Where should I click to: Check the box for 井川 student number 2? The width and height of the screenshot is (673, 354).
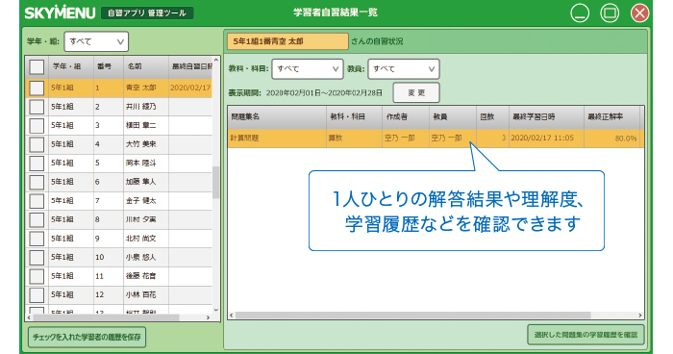click(37, 107)
